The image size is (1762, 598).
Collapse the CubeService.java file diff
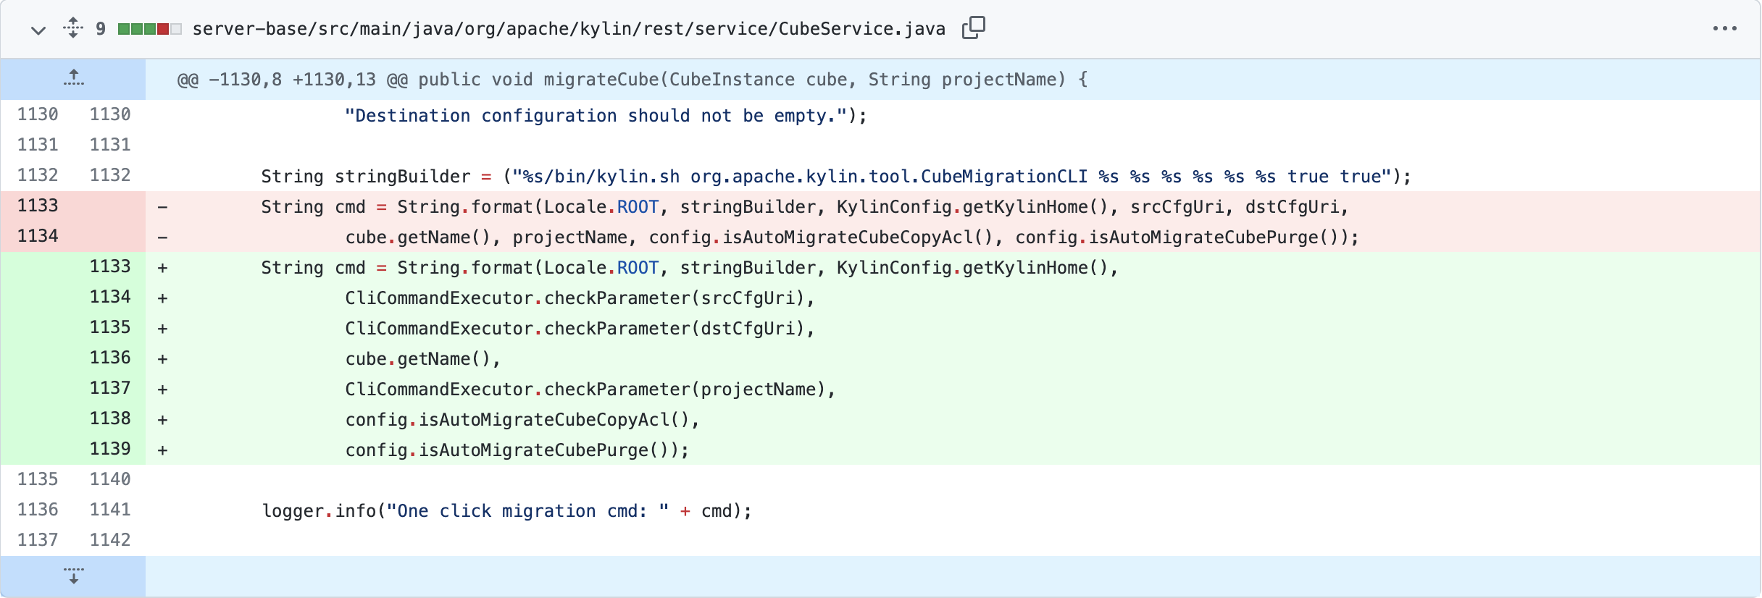38,30
